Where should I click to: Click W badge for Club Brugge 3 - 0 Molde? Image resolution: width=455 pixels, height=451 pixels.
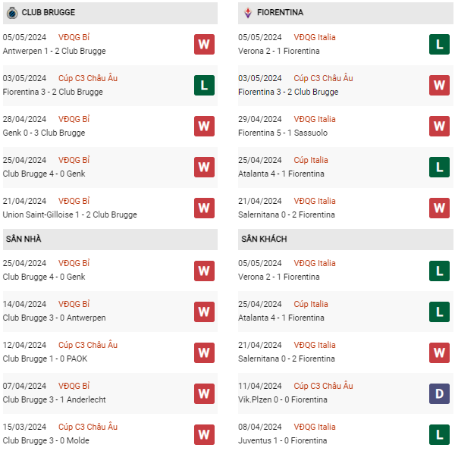click(x=204, y=434)
